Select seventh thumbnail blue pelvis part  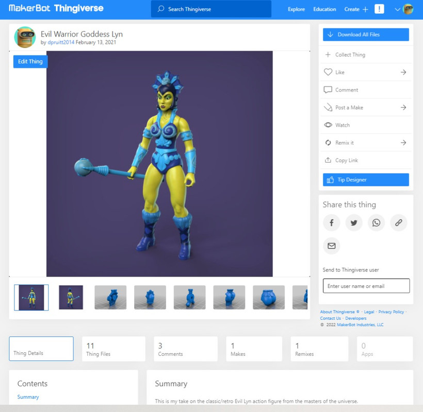pyautogui.click(x=269, y=297)
